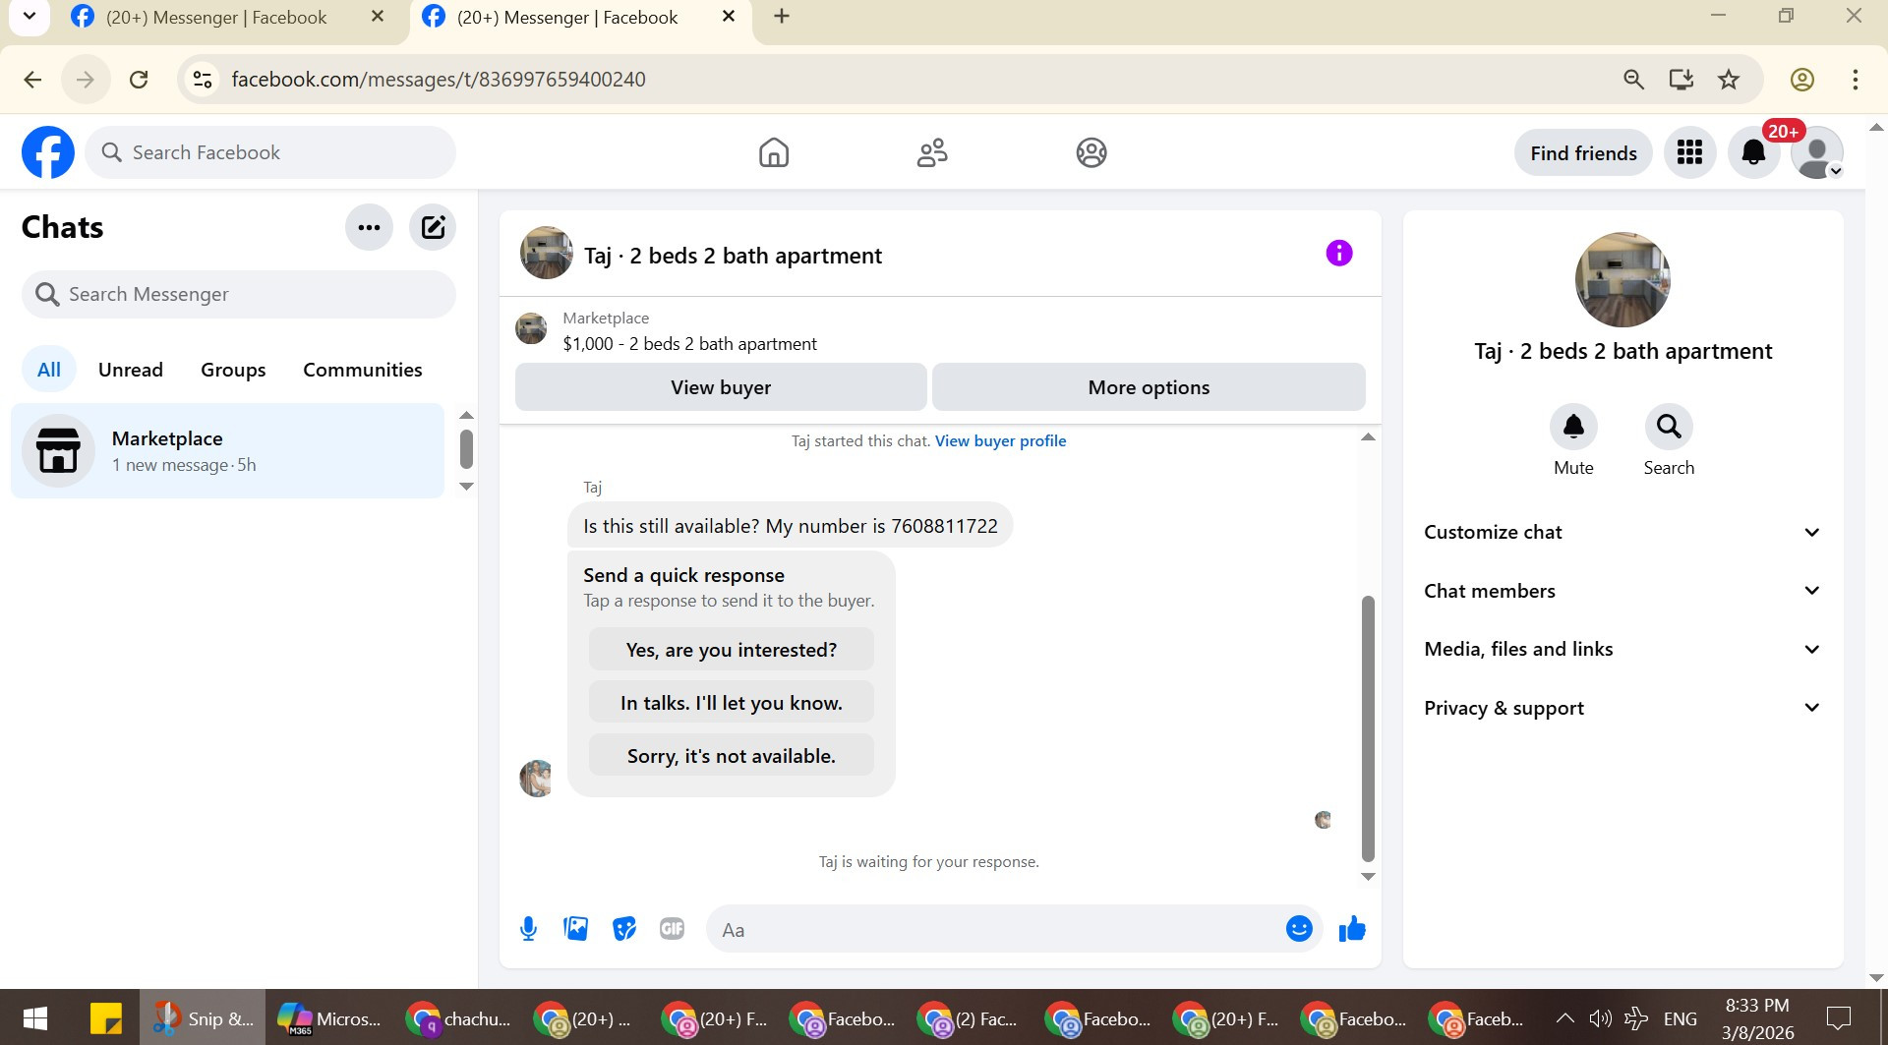Send quick response 'In talks. I'll let you know.'
Screen dimensions: 1888x1045
point(732,703)
